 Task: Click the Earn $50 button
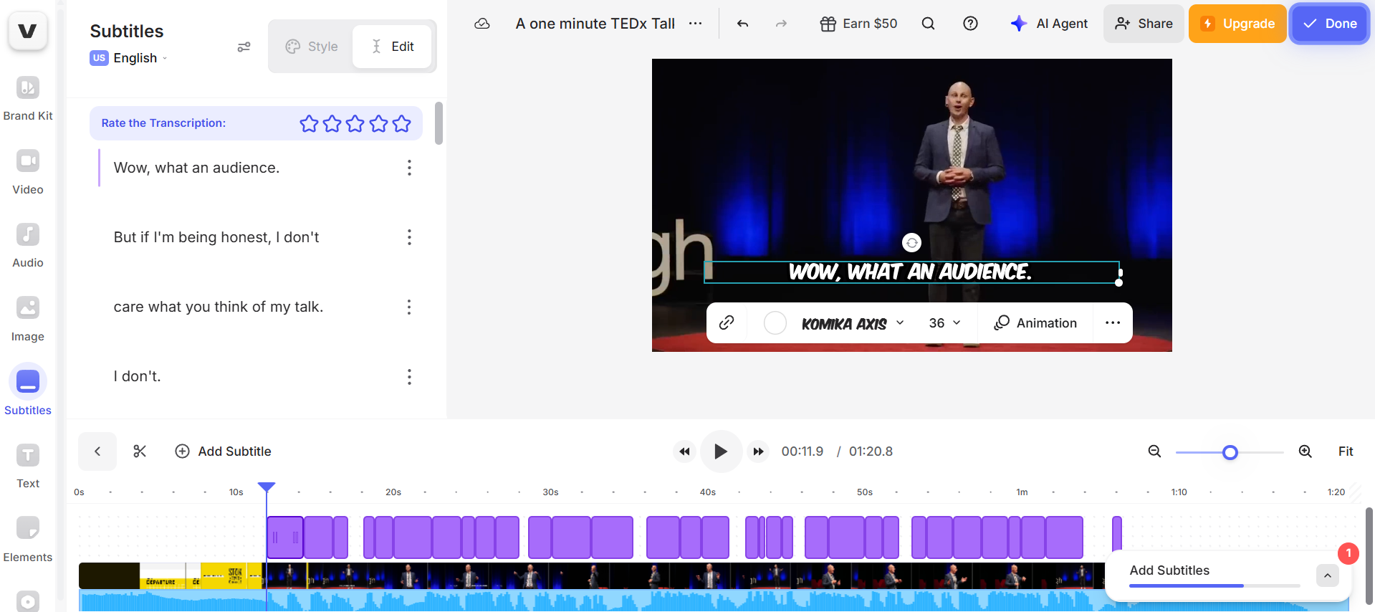pyautogui.click(x=858, y=24)
